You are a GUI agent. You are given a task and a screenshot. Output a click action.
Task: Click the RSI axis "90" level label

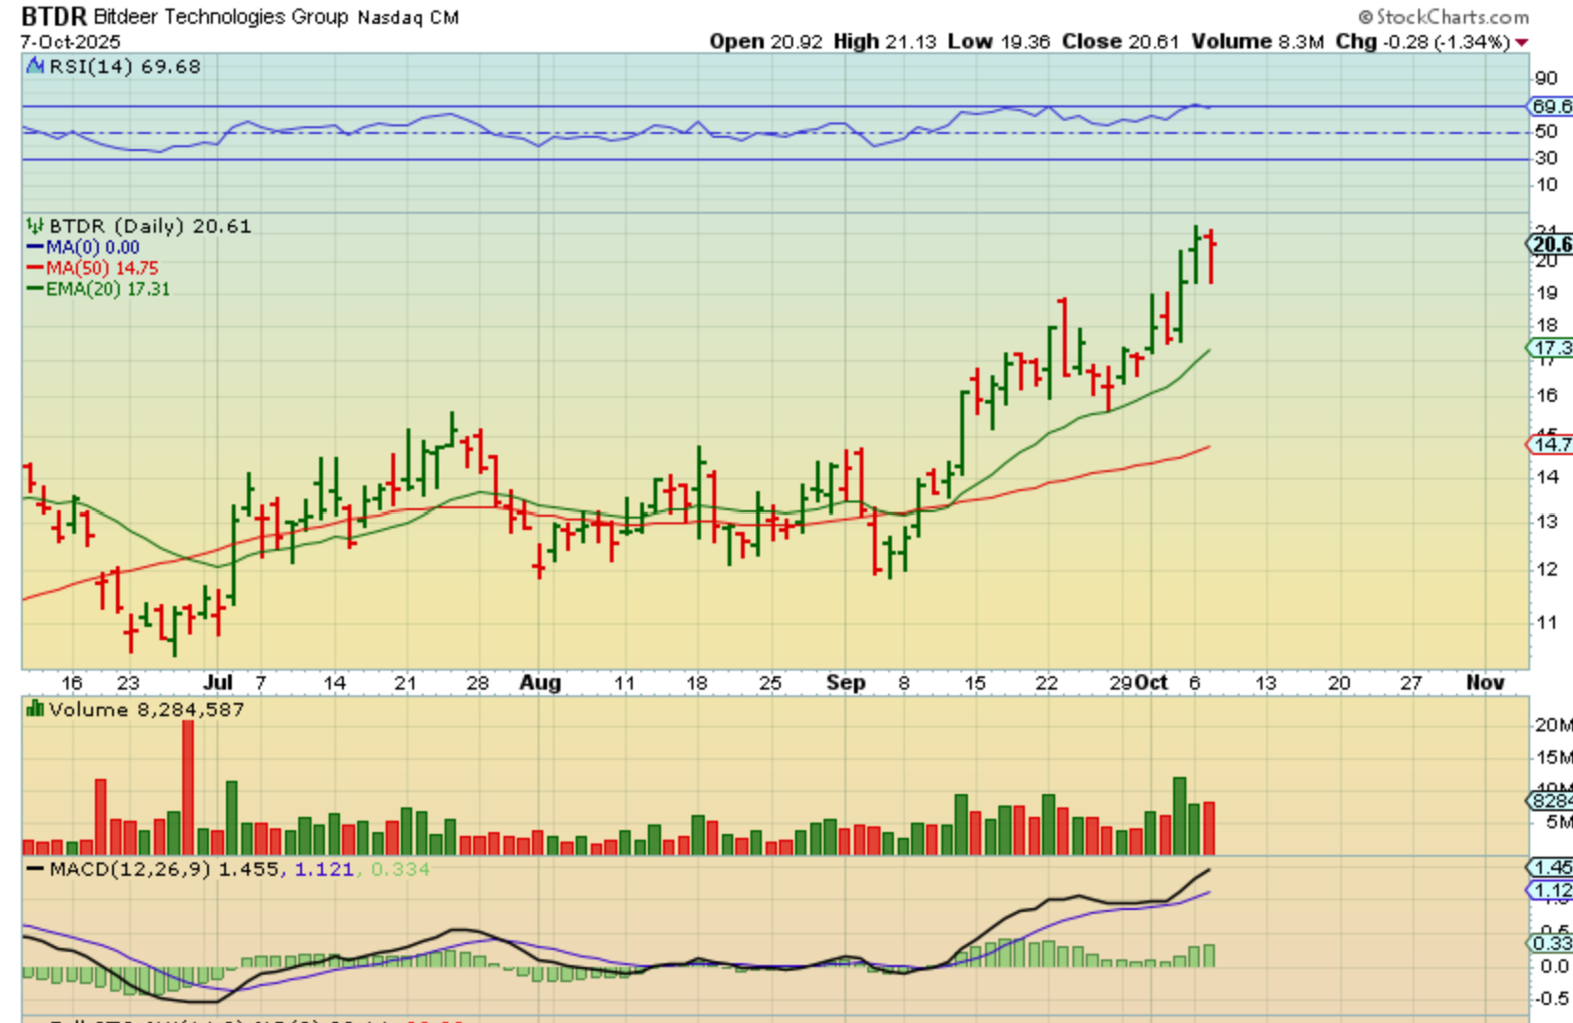(1546, 79)
